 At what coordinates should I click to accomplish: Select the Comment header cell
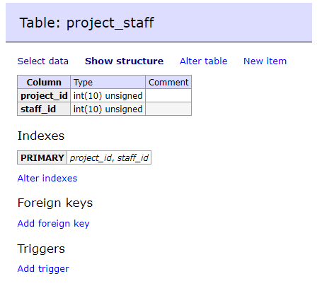[168, 82]
